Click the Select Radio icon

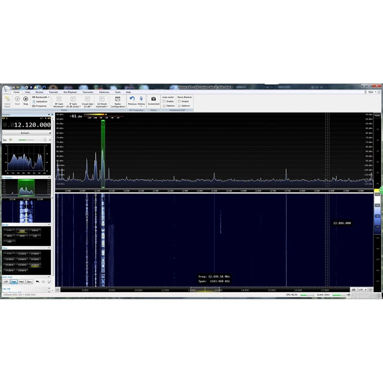click(7, 101)
